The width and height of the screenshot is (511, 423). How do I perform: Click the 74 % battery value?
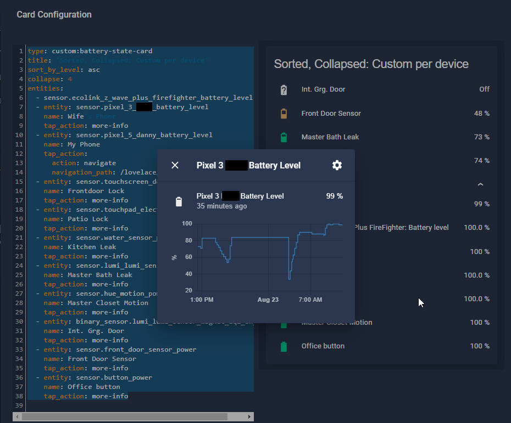[482, 160]
